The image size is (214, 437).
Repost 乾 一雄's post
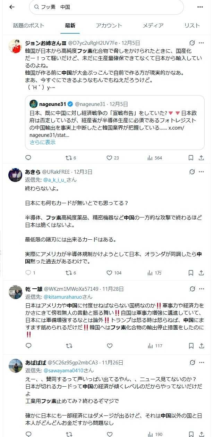pos(69,346)
